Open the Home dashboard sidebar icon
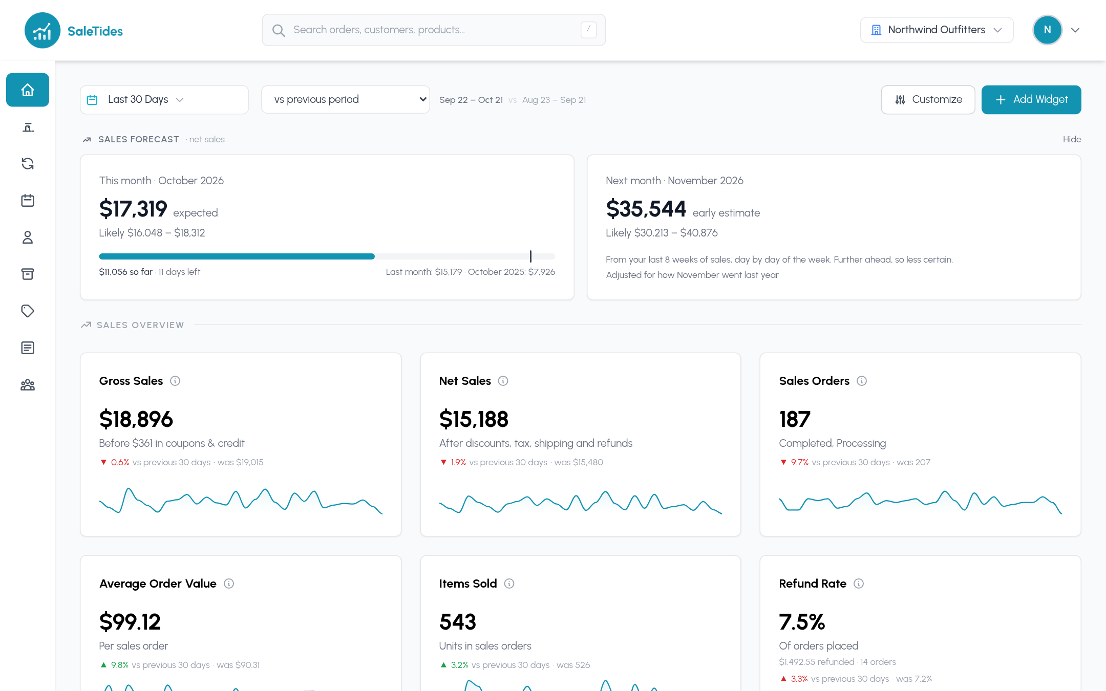Viewport: 1106px width, 691px height. point(28,90)
